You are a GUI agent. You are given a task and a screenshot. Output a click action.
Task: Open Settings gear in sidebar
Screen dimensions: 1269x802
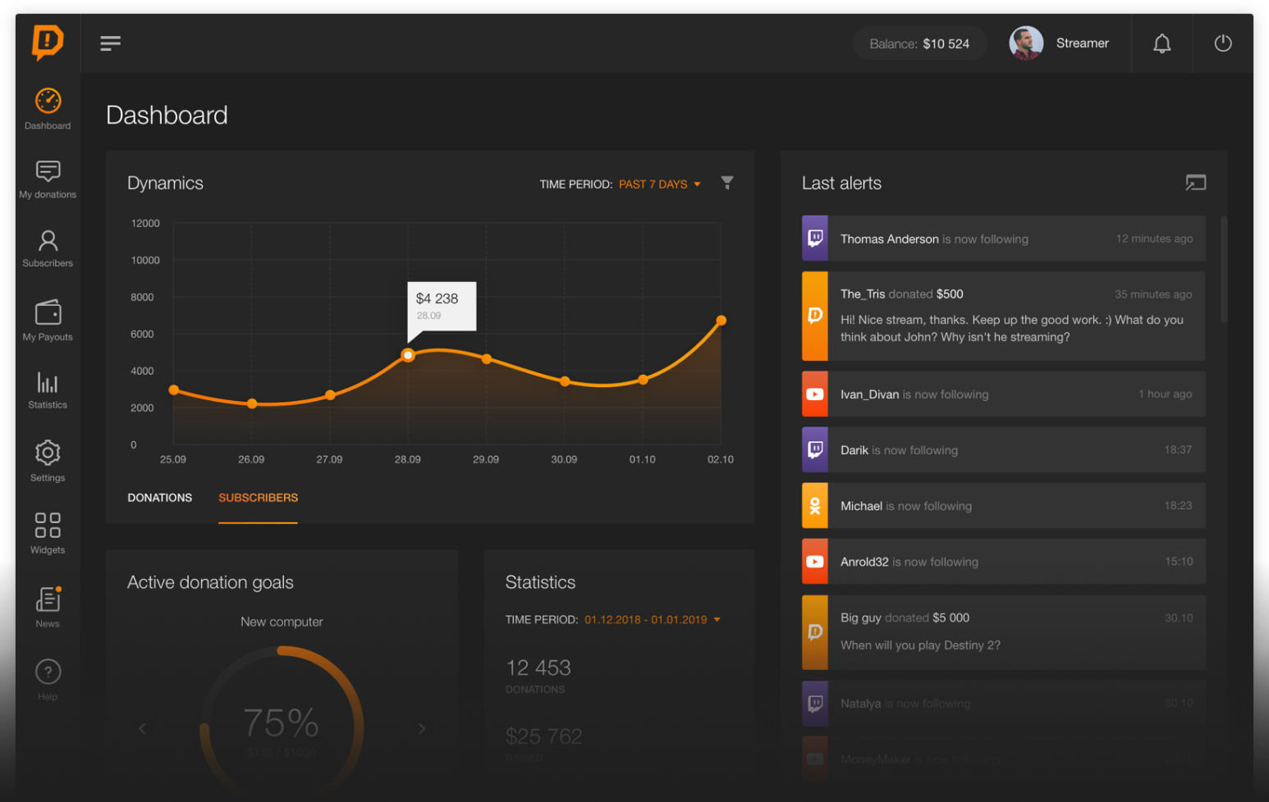coord(48,461)
